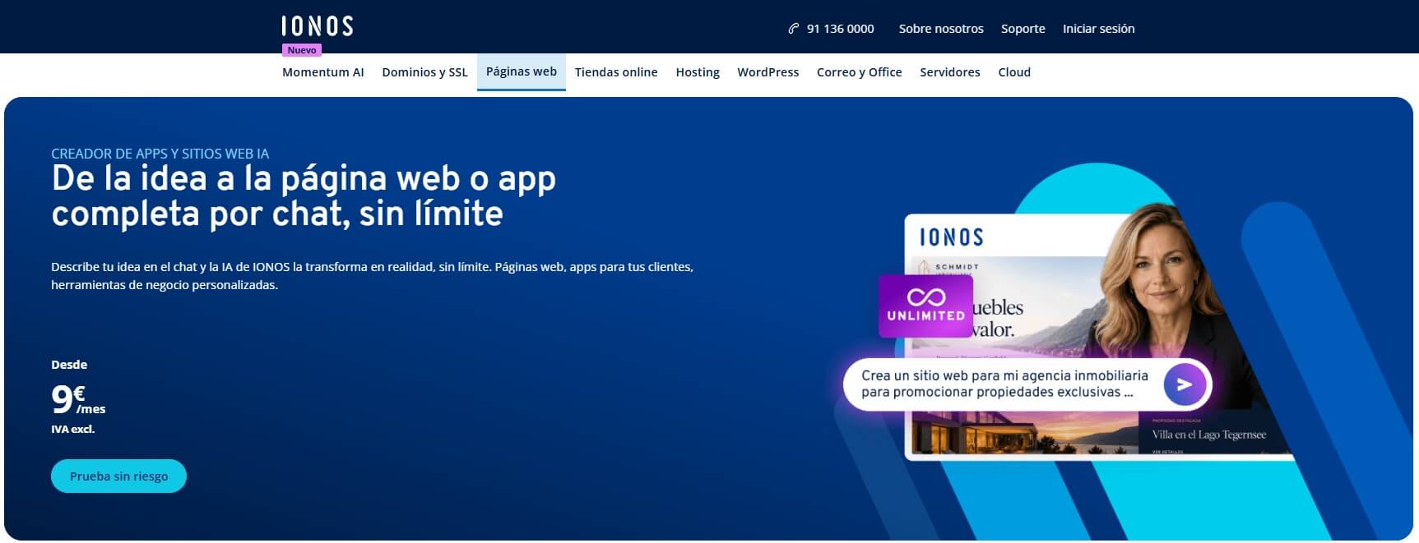Click Iniciar sesión to log in

pos(1099,29)
